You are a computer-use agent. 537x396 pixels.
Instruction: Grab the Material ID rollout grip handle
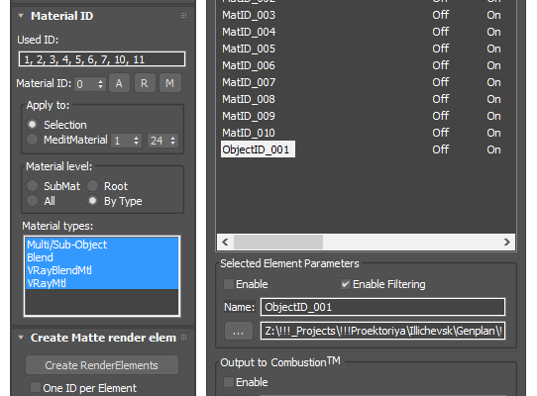coord(184,16)
